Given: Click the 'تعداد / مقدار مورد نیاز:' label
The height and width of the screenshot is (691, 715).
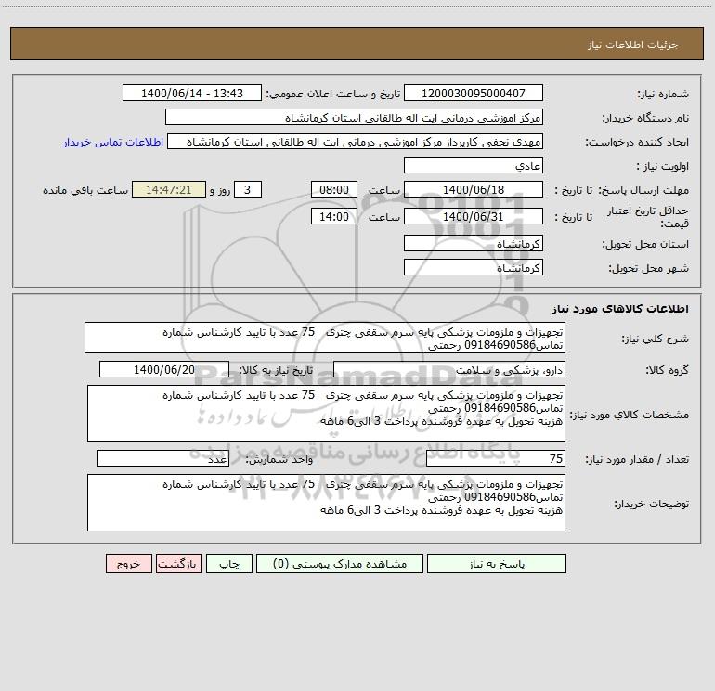Looking at the screenshot, I should (x=637, y=459).
